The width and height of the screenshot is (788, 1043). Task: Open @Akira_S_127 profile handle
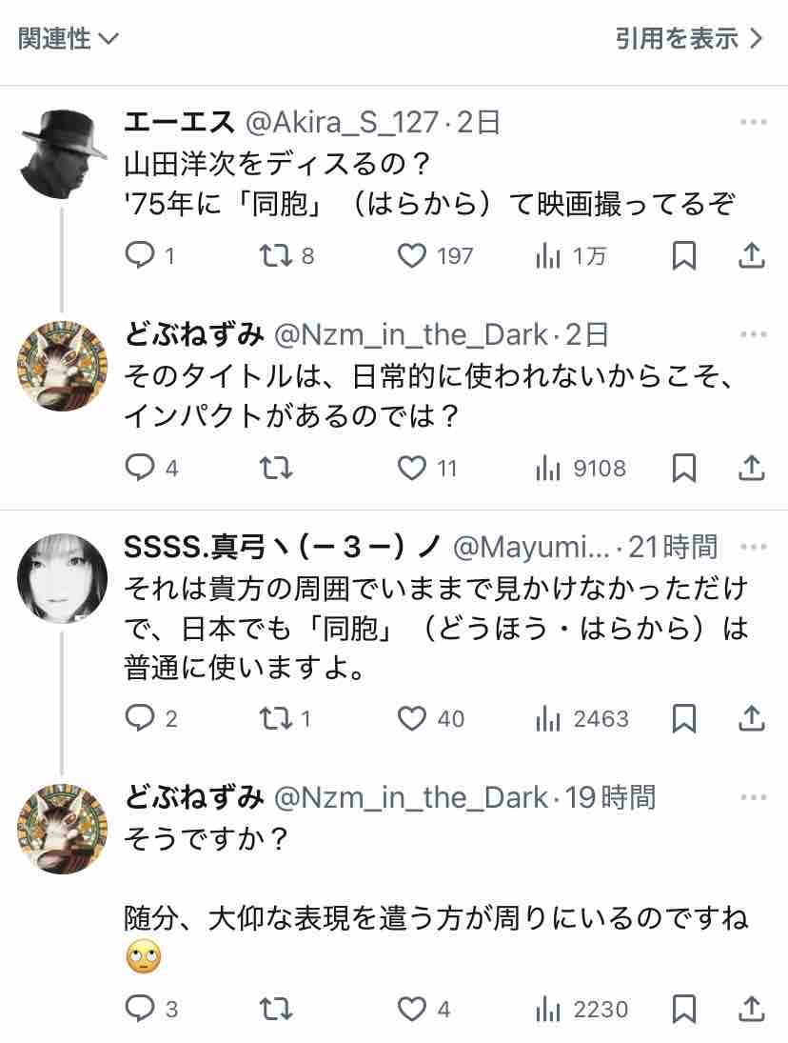point(342,122)
